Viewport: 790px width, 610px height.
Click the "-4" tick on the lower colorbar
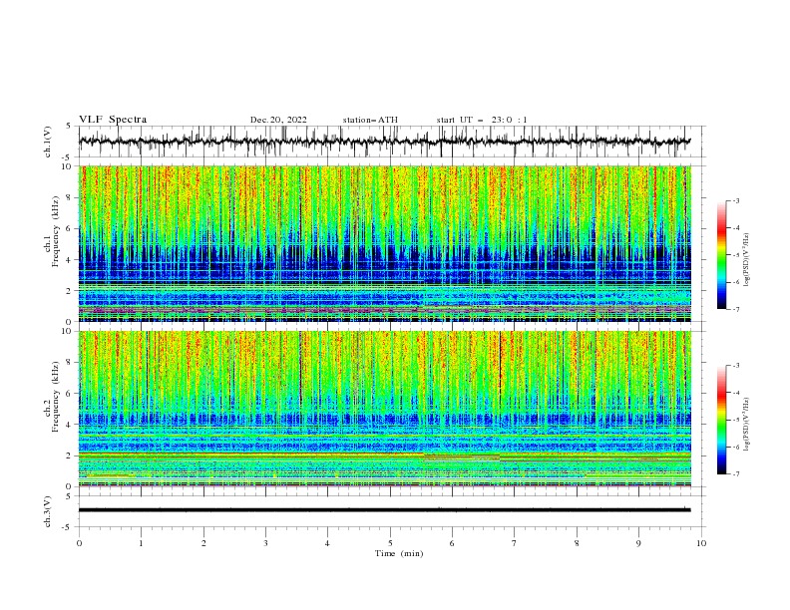(x=736, y=393)
